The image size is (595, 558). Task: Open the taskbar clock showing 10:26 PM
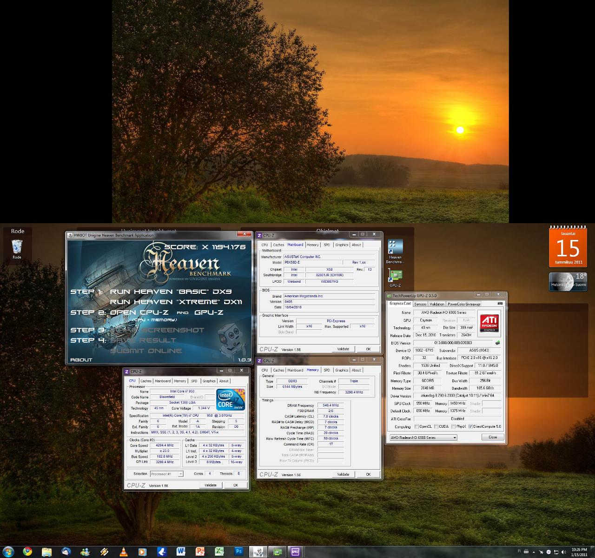click(x=579, y=552)
